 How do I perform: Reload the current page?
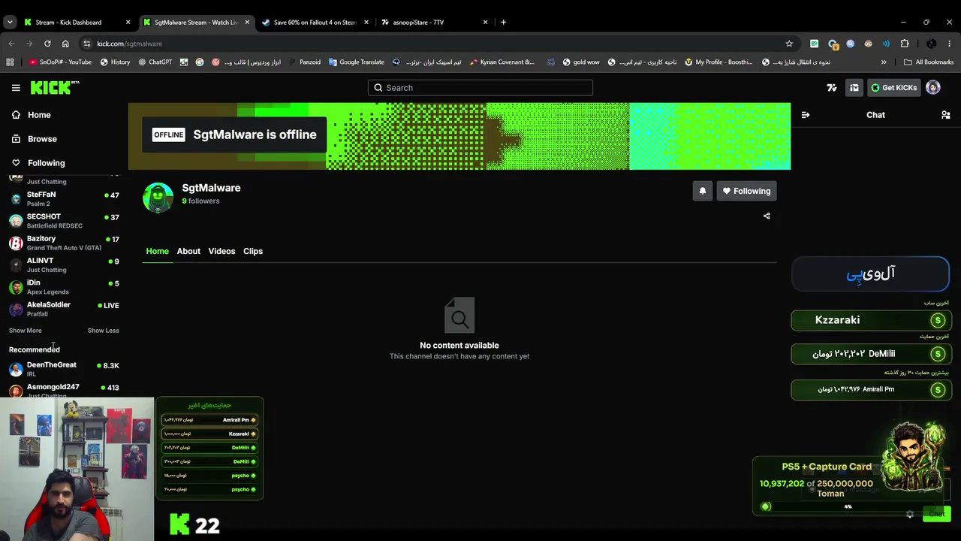tap(47, 44)
